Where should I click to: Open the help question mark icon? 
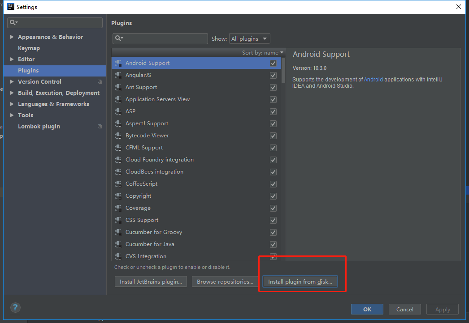pos(15,307)
